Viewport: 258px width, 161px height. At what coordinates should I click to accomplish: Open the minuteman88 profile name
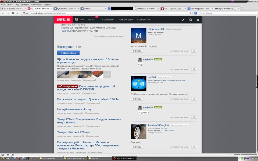click(x=156, y=29)
